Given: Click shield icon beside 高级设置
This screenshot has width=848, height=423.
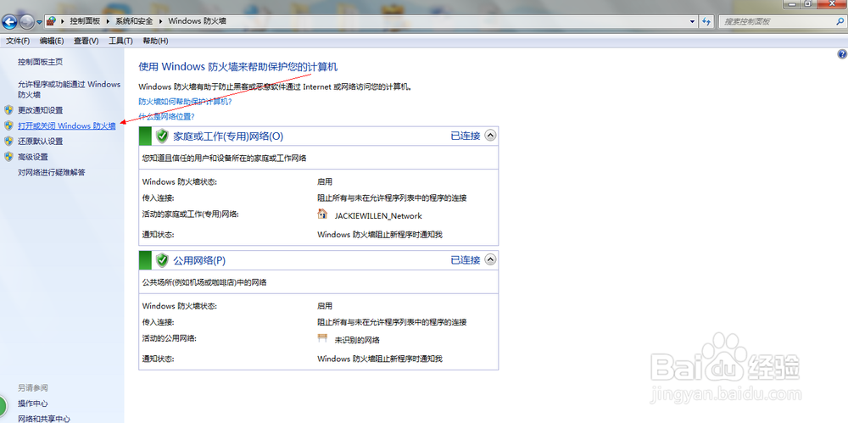Looking at the screenshot, I should [x=8, y=158].
